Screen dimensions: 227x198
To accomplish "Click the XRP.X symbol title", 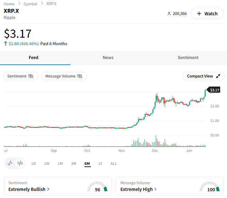I will 11,11.
